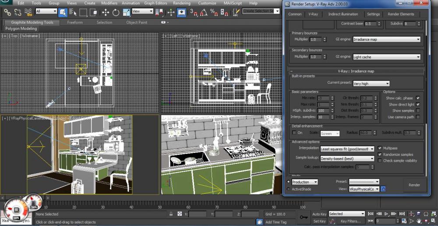Click the Set Key button
Image resolution: width=438 pixels, height=226 pixels.
point(319,221)
